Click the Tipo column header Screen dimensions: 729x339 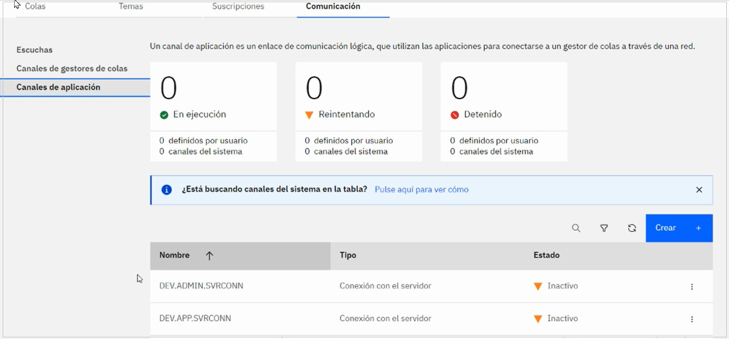(x=348, y=255)
